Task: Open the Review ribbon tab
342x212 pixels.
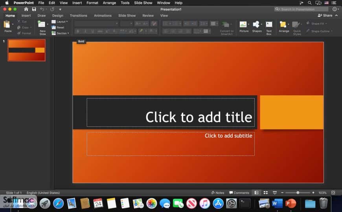Action: tap(148, 15)
